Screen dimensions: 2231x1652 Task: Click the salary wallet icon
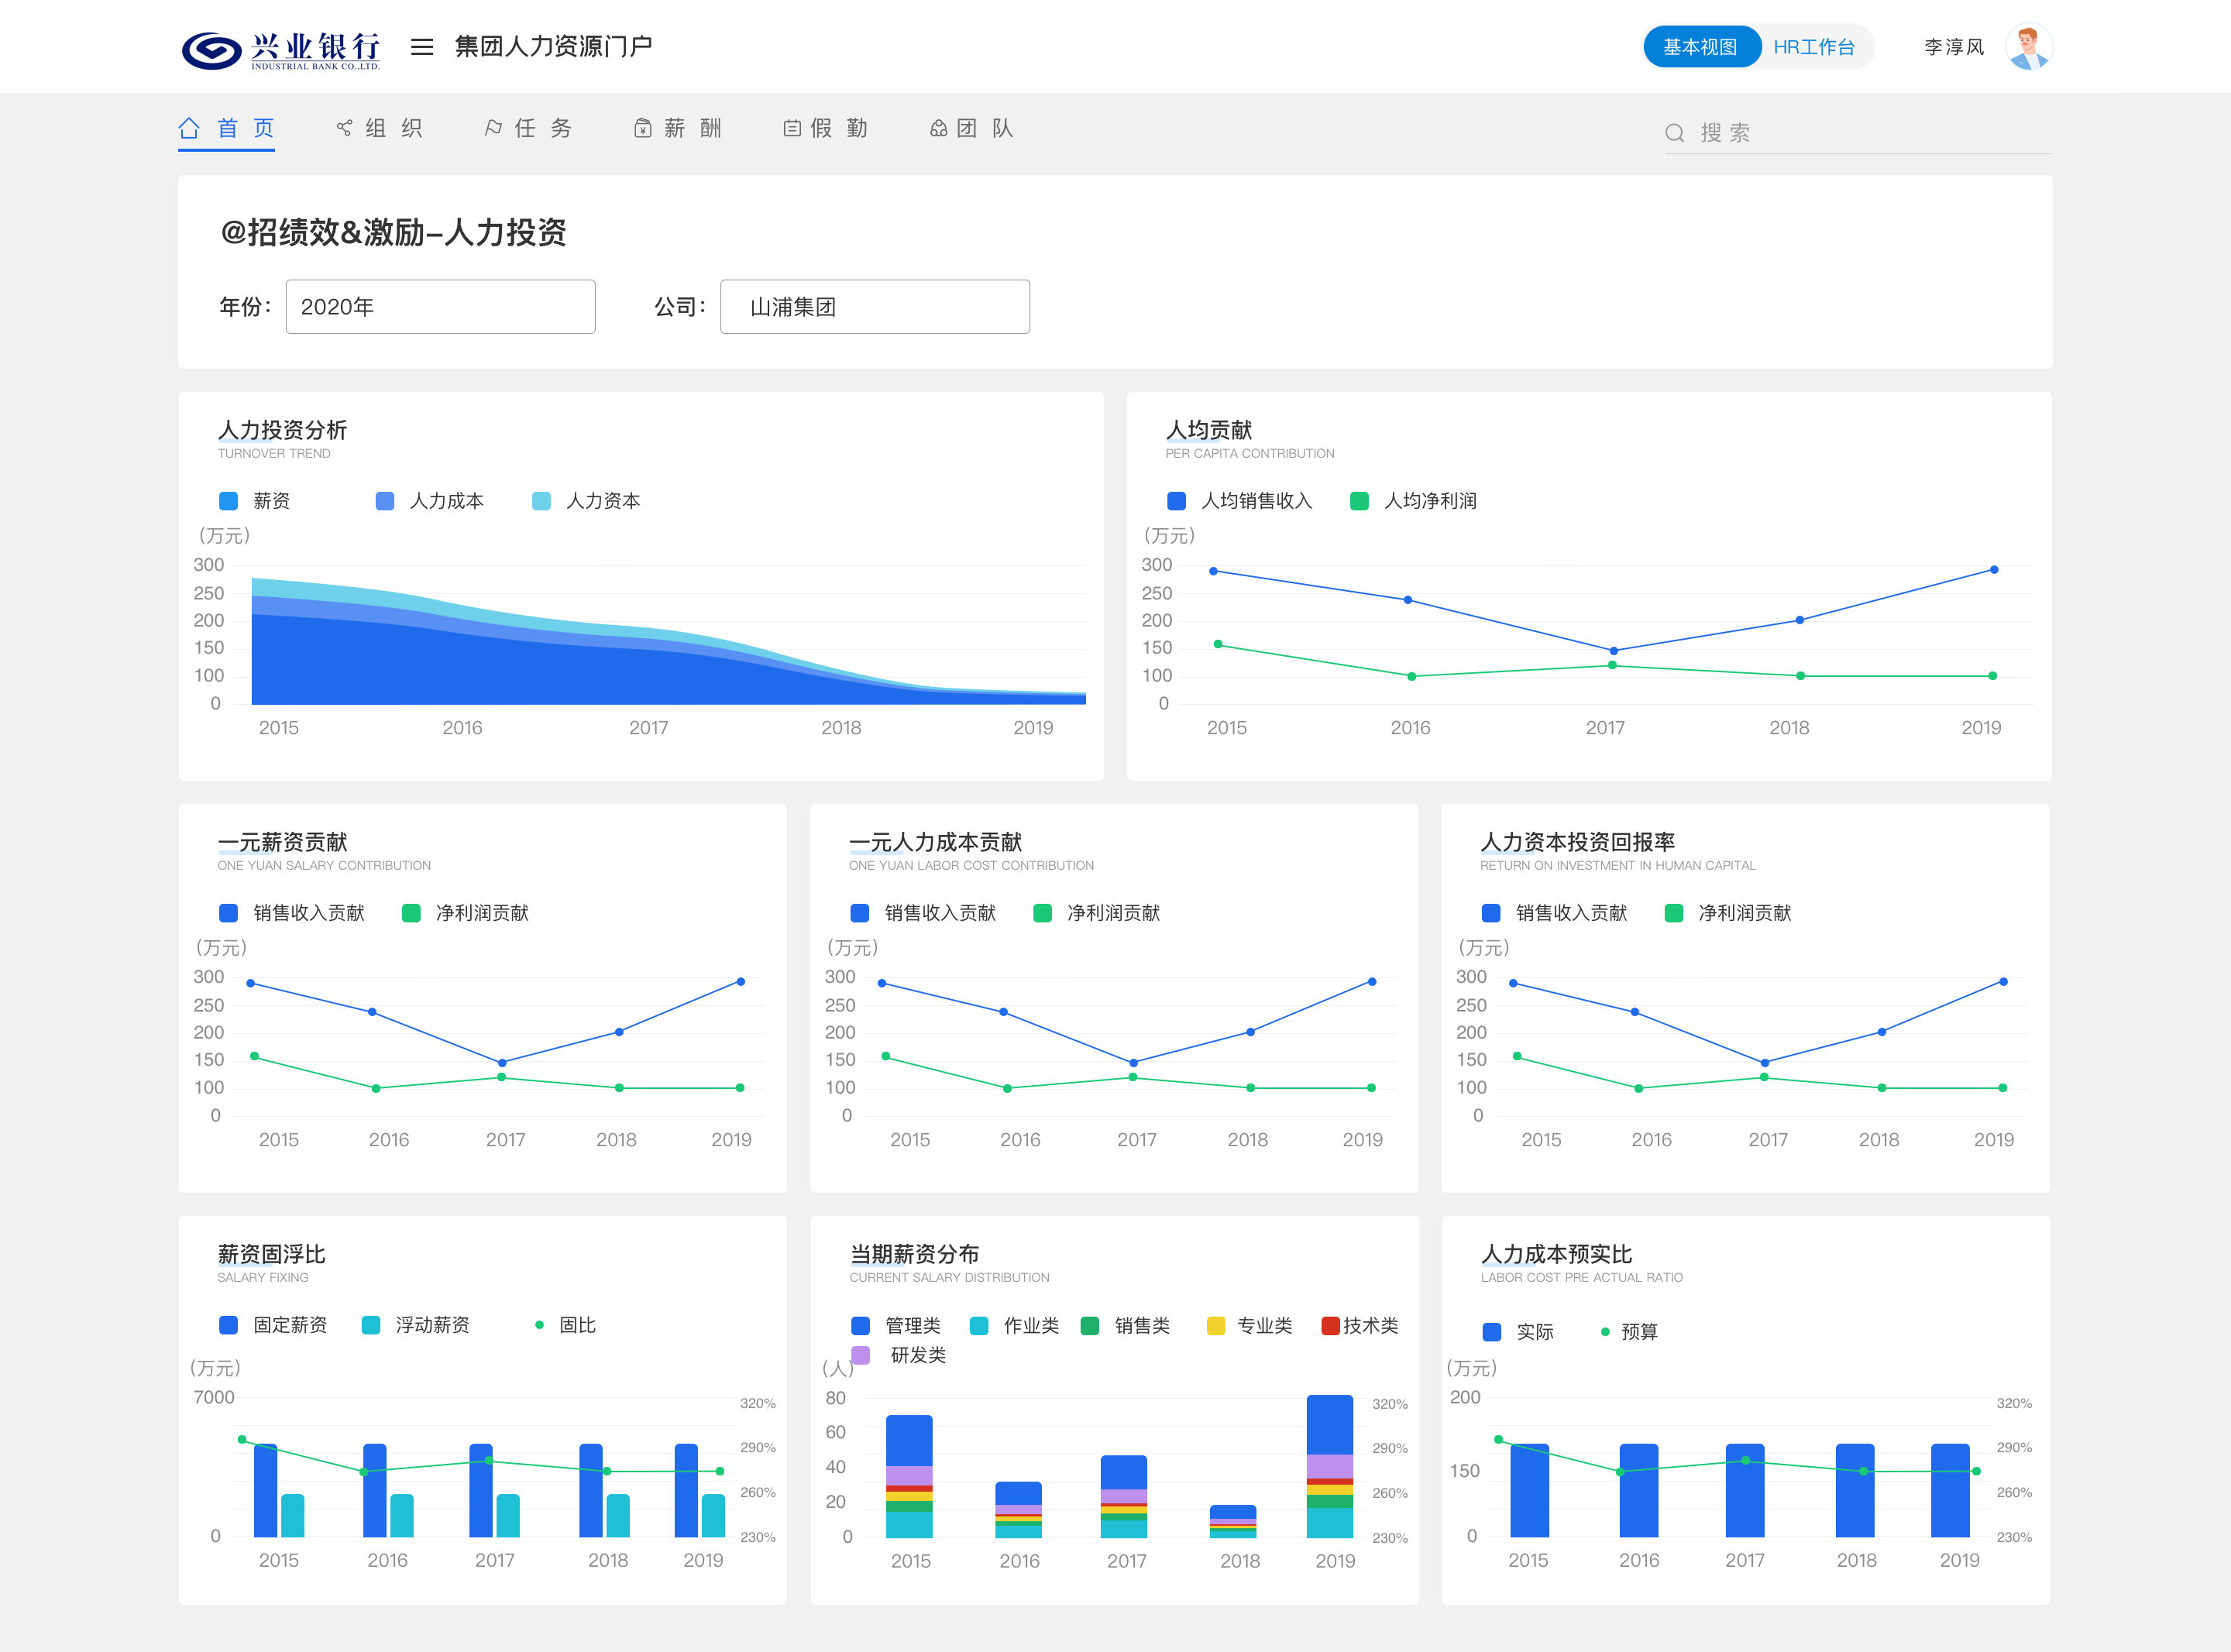point(642,128)
